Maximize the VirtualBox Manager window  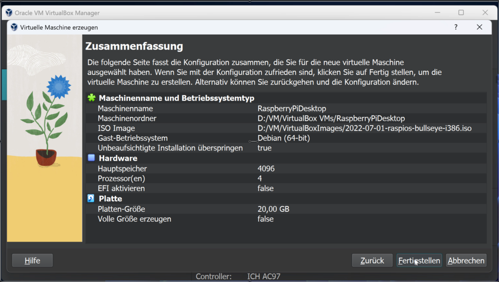(x=461, y=12)
